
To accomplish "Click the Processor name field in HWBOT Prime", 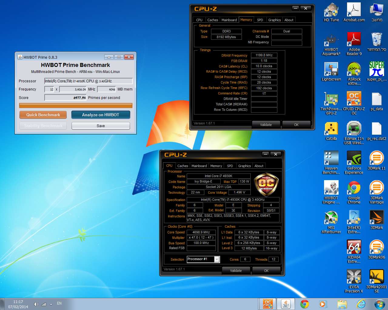I will click(89, 81).
